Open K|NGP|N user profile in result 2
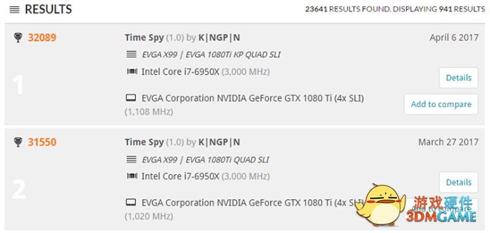This screenshot has height=233, width=490. coord(219,142)
